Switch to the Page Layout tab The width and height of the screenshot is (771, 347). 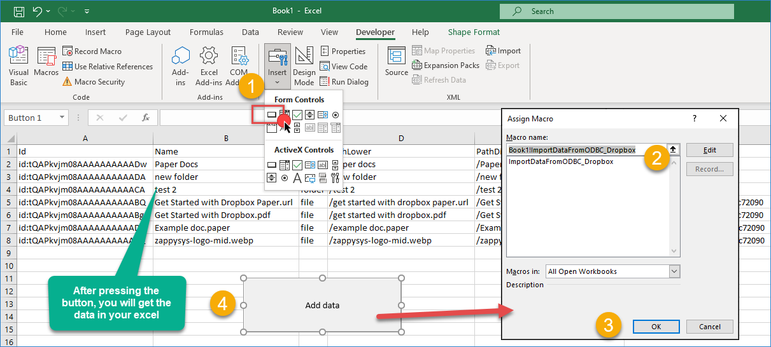pos(148,32)
